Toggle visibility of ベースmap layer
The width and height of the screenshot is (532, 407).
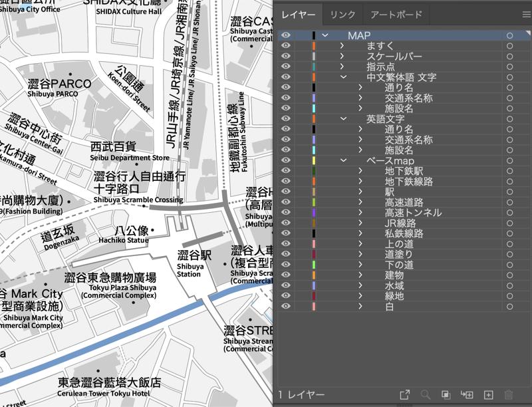pyautogui.click(x=286, y=160)
